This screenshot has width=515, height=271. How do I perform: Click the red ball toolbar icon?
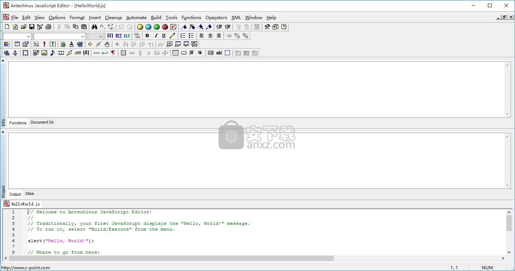point(165,27)
